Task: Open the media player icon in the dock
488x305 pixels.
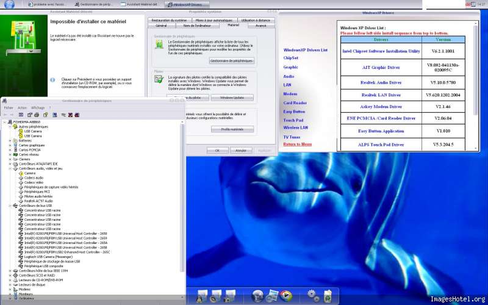Action: [x=286, y=295]
